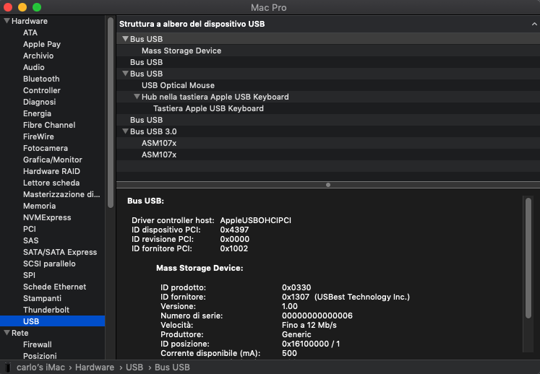Select Bluetooth in the sidebar
The height and width of the screenshot is (374, 540).
(41, 79)
